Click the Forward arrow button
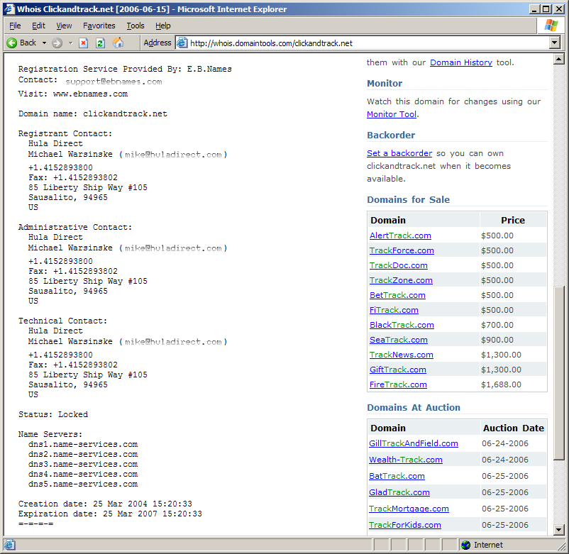569x554 pixels. [x=57, y=43]
